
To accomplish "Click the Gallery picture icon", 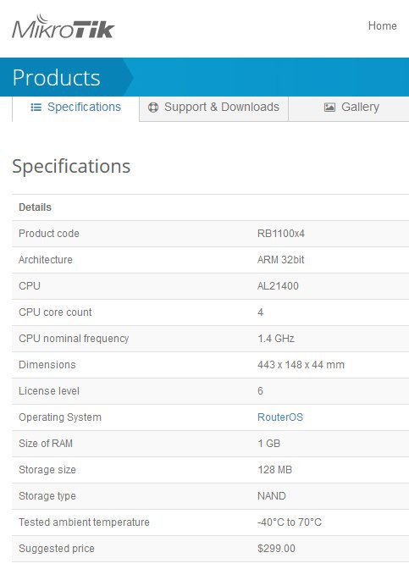I will (x=329, y=108).
